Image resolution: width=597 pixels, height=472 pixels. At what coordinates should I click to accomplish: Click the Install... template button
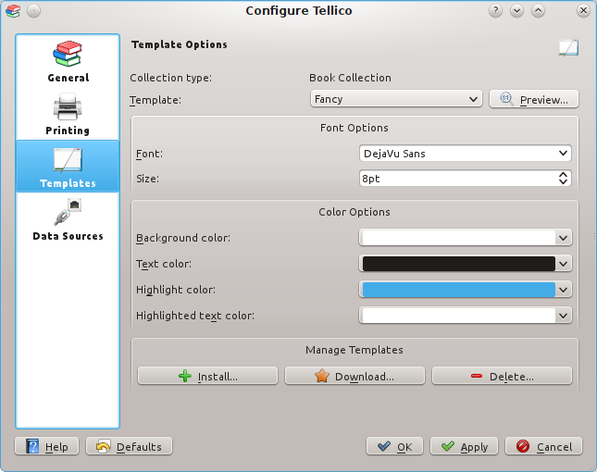pyautogui.click(x=207, y=376)
